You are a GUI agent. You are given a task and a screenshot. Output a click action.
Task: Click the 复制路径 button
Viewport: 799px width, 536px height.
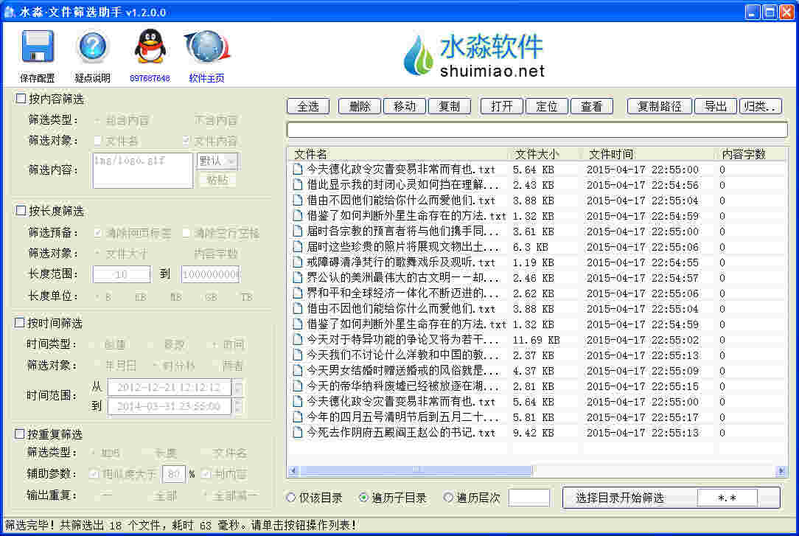click(660, 106)
